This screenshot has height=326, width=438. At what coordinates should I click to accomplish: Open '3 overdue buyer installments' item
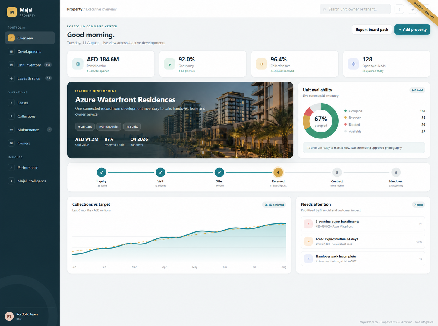[363, 224]
